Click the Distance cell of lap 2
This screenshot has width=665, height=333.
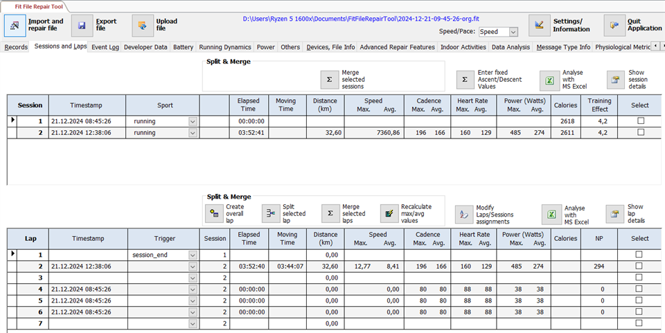(x=324, y=267)
